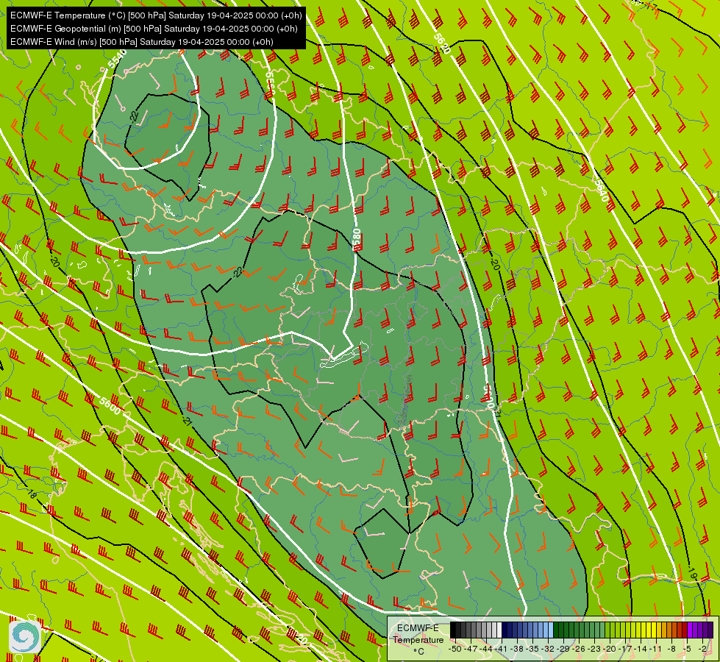This screenshot has height=662, width=720.
Task: Click the -29 tick label in legend
Action: 564,649
